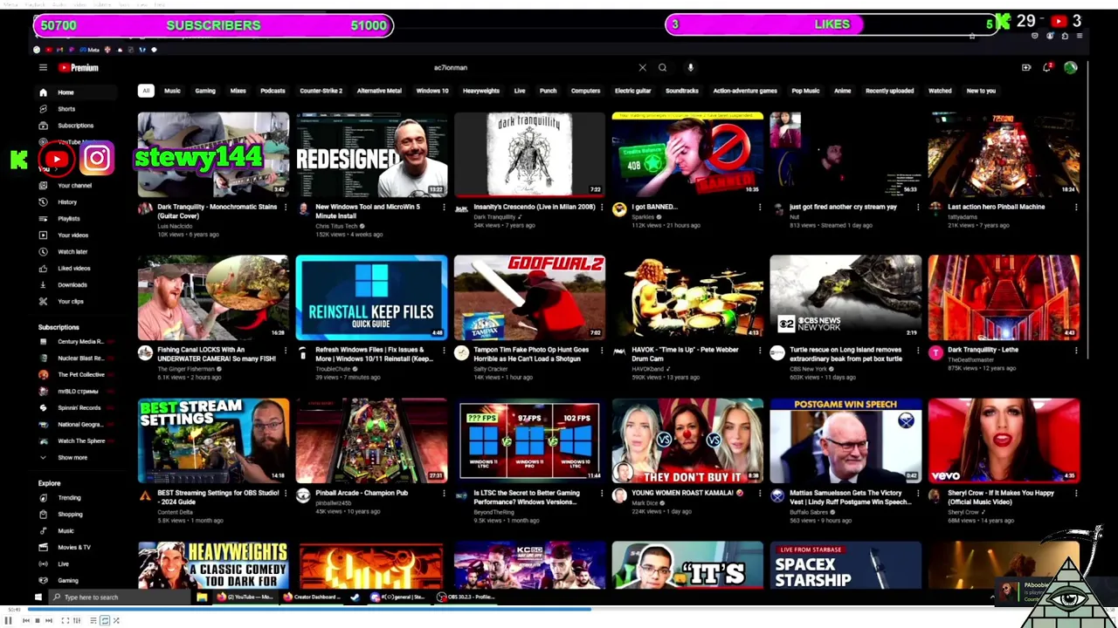Select the Gaming filter chip

(205, 91)
